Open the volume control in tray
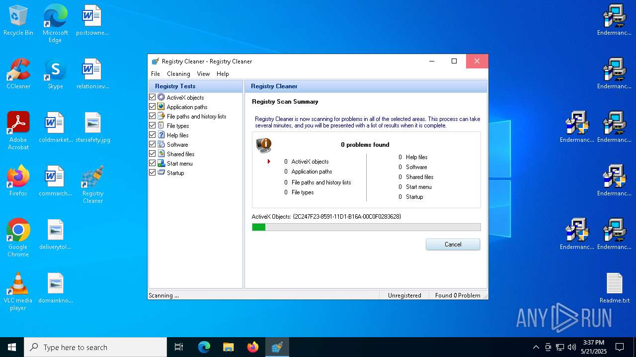This screenshot has width=636, height=357. click(572, 347)
